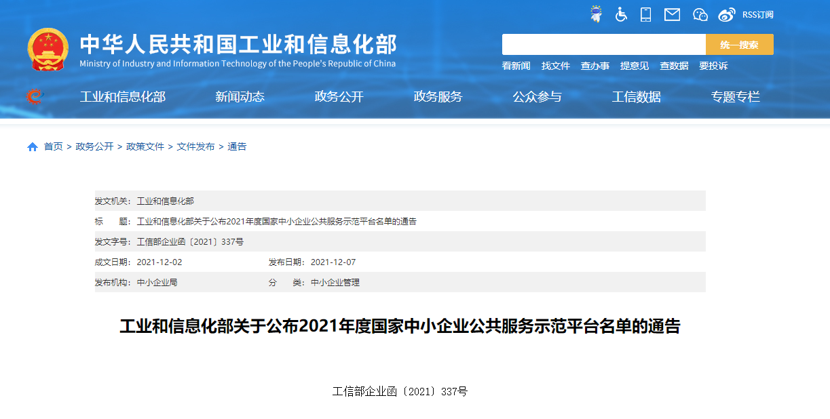The image size is (830, 419).
Task: Navigate to 政策文件 in the breadcrumb
Action: [145, 146]
